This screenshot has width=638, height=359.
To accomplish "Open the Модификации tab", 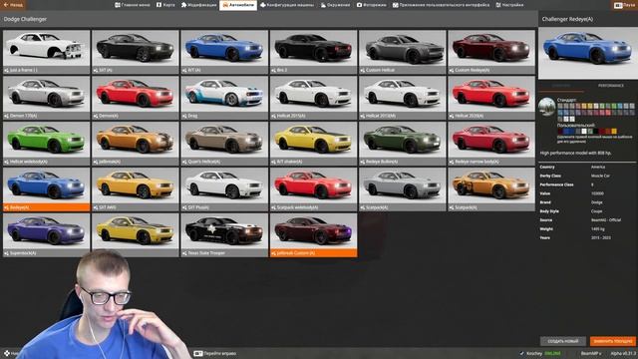I will point(199,5).
